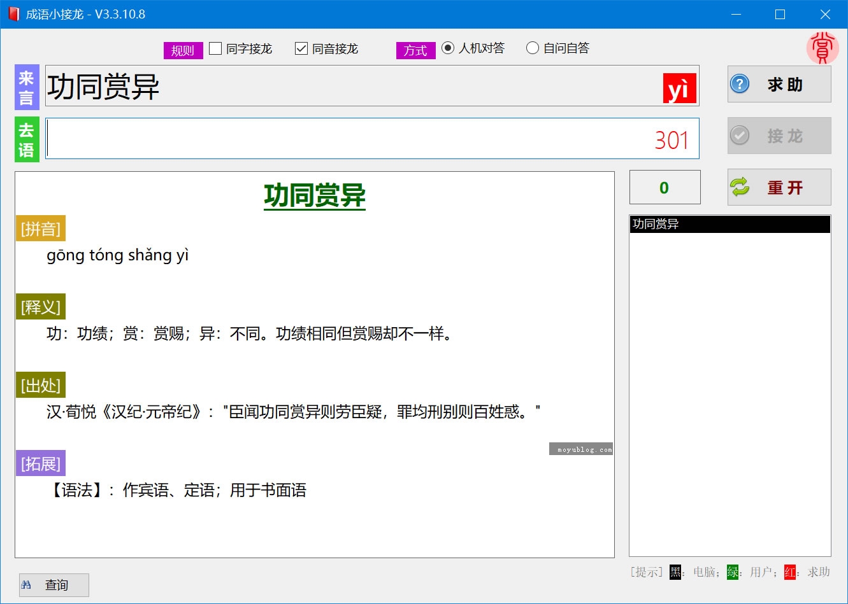This screenshot has width=848, height=604.
Task: Click the 规则 magenta label
Action: pyautogui.click(x=183, y=50)
